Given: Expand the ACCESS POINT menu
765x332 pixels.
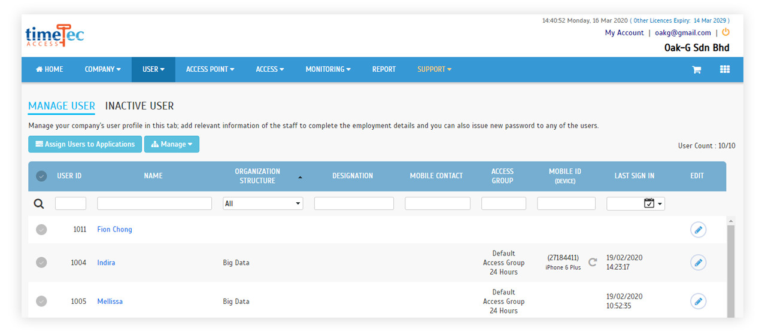Looking at the screenshot, I should (x=210, y=69).
